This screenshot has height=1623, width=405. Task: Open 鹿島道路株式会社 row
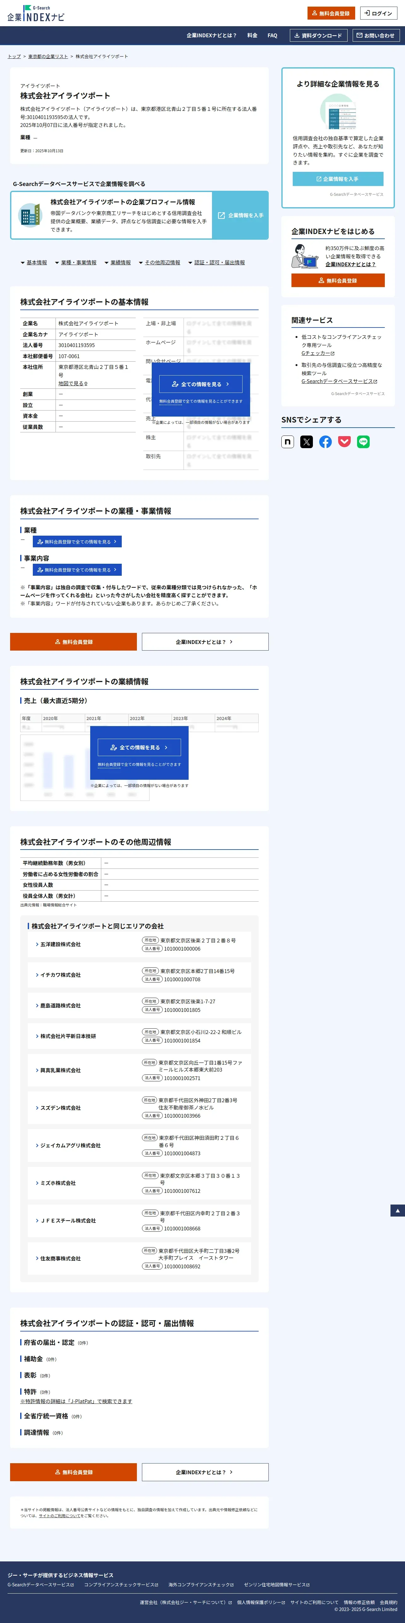click(139, 1006)
